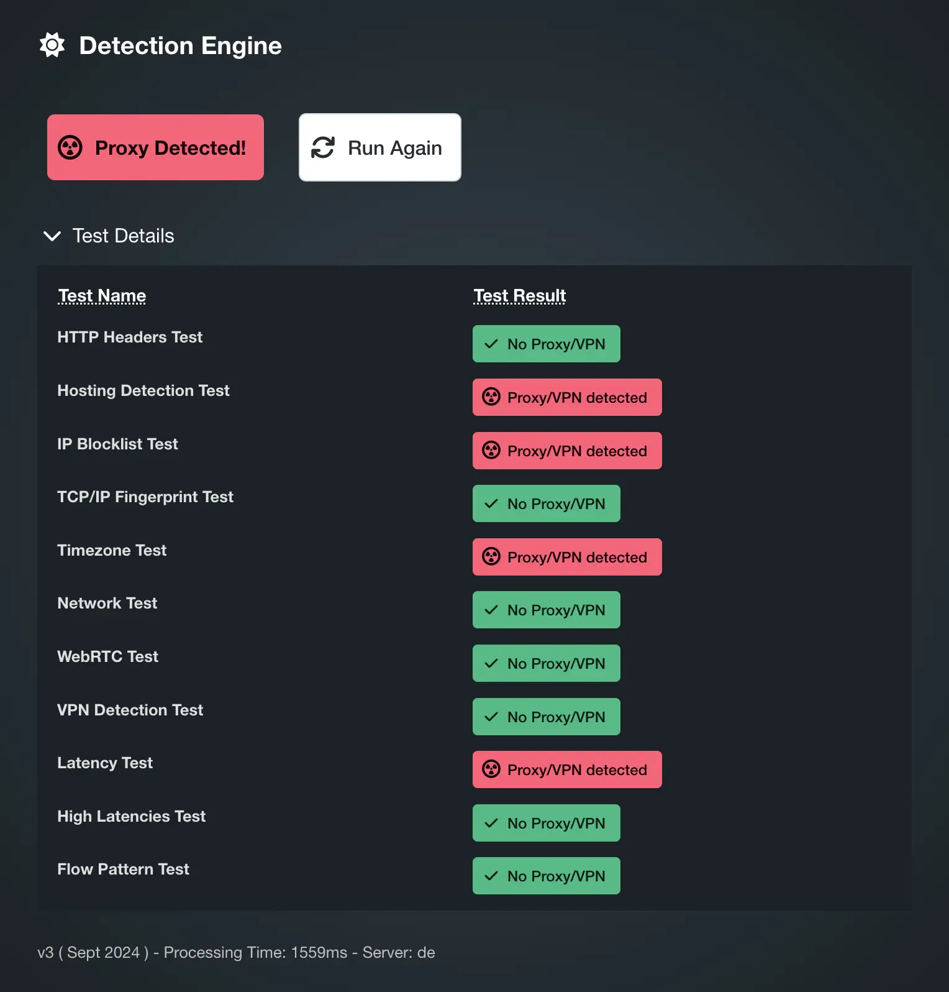Click the IP Blocklist Test label
Image resolution: width=949 pixels, height=992 pixels.
(x=117, y=444)
